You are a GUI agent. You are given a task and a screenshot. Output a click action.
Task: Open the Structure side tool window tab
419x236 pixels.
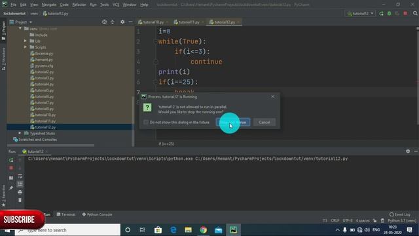pos(3,59)
